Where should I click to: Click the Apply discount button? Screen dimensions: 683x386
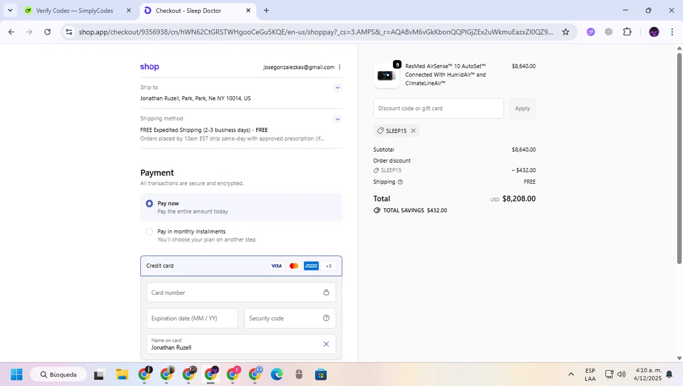point(522,108)
